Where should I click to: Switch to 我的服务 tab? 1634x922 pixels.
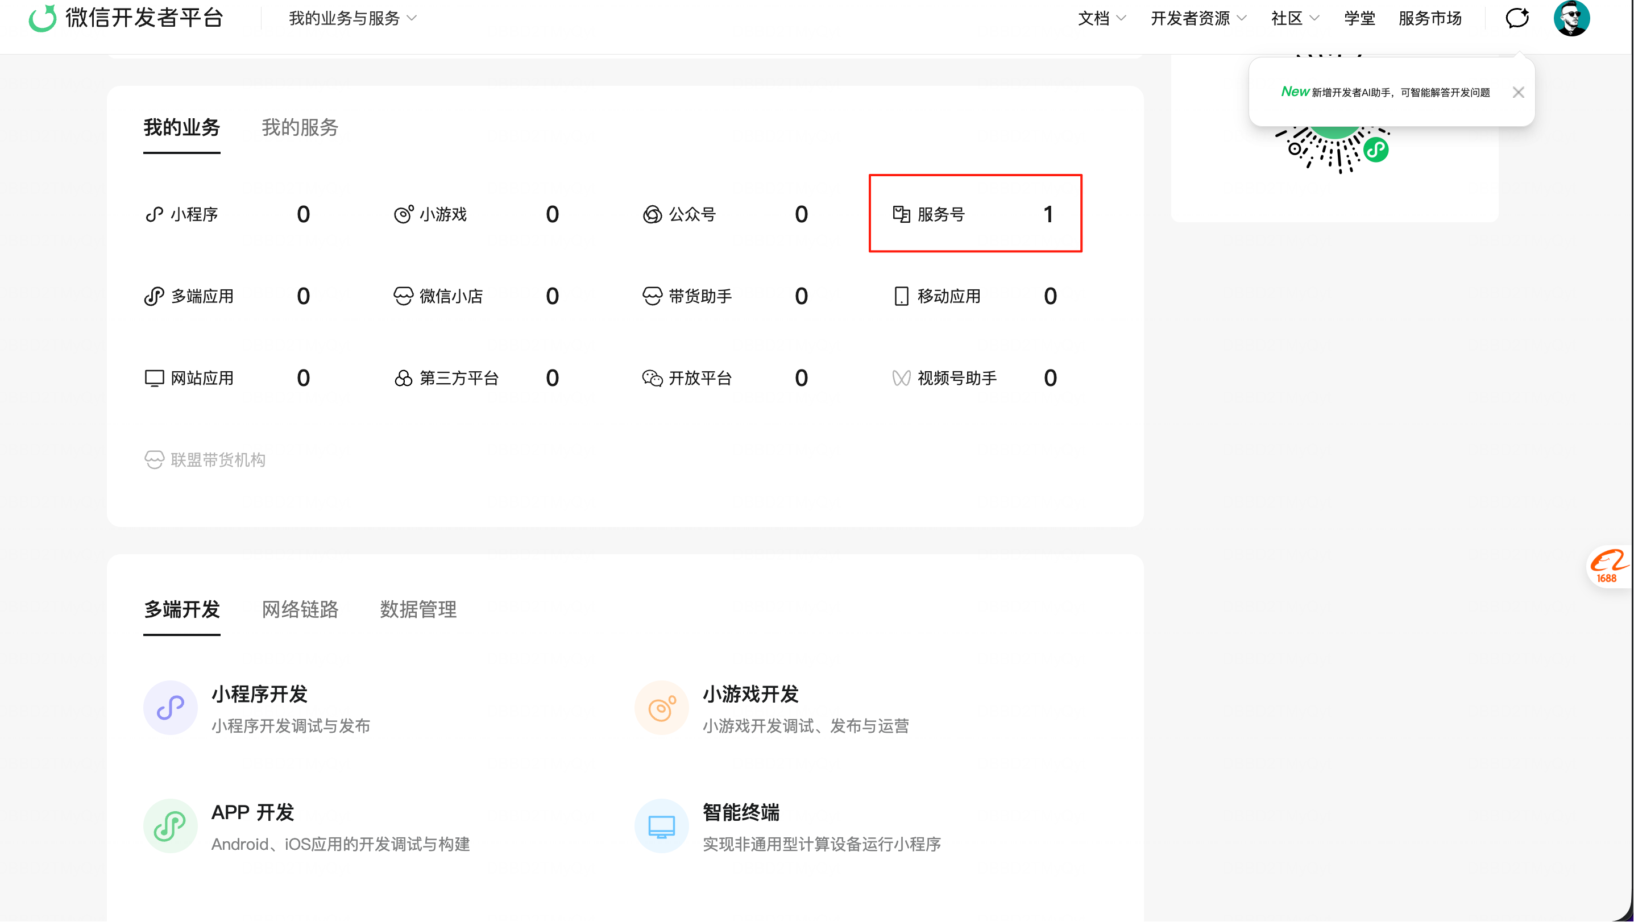(x=300, y=127)
